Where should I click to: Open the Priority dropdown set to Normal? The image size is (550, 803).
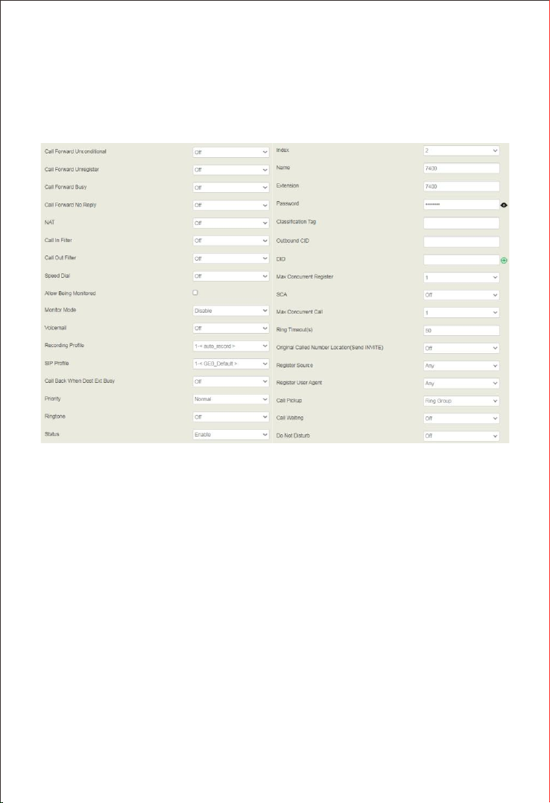pyautogui.click(x=230, y=399)
